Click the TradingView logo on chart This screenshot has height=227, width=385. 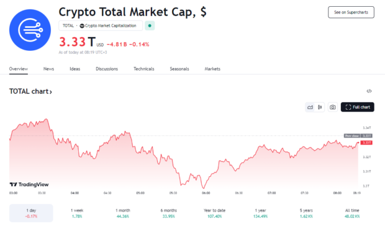(29, 185)
